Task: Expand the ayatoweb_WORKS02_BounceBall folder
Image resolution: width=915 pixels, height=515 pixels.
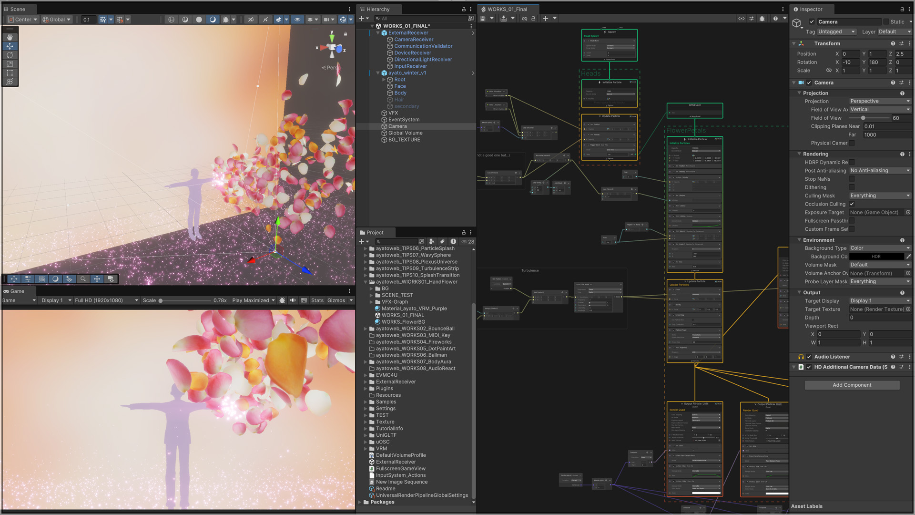Action: coord(366,329)
